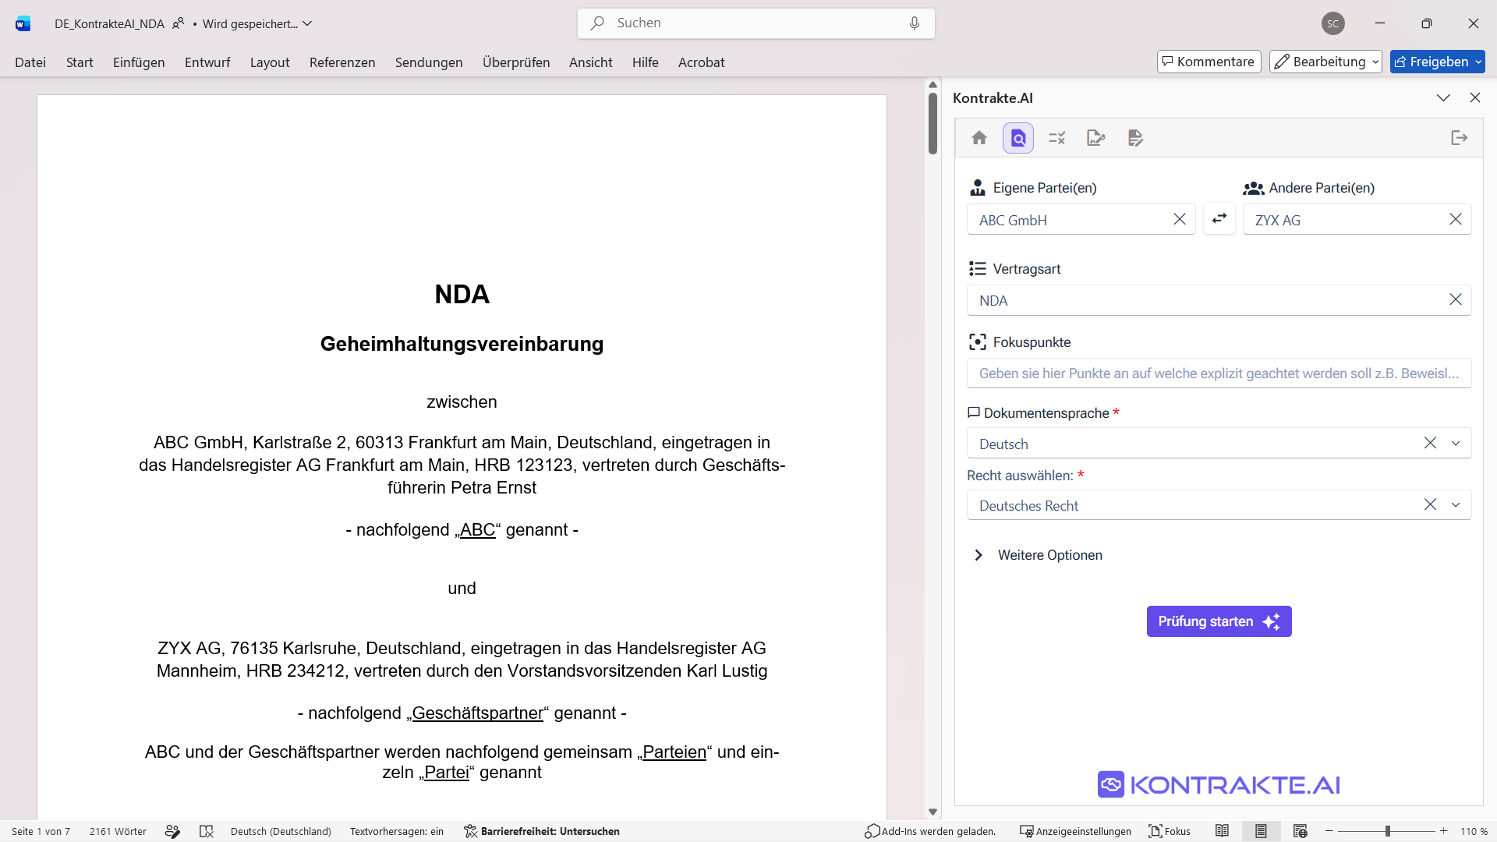Open the Datei menu
The image size is (1497, 842).
tap(30, 62)
